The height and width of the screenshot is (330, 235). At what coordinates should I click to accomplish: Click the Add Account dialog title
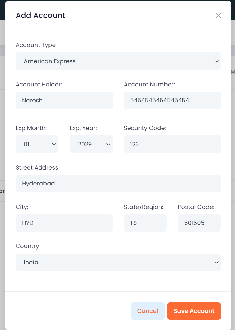[41, 15]
